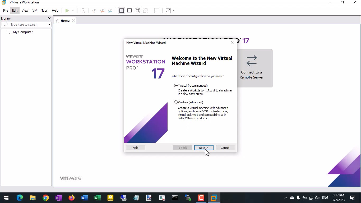This screenshot has width=361, height=203.
Task: Open the File menu
Action: [6, 11]
